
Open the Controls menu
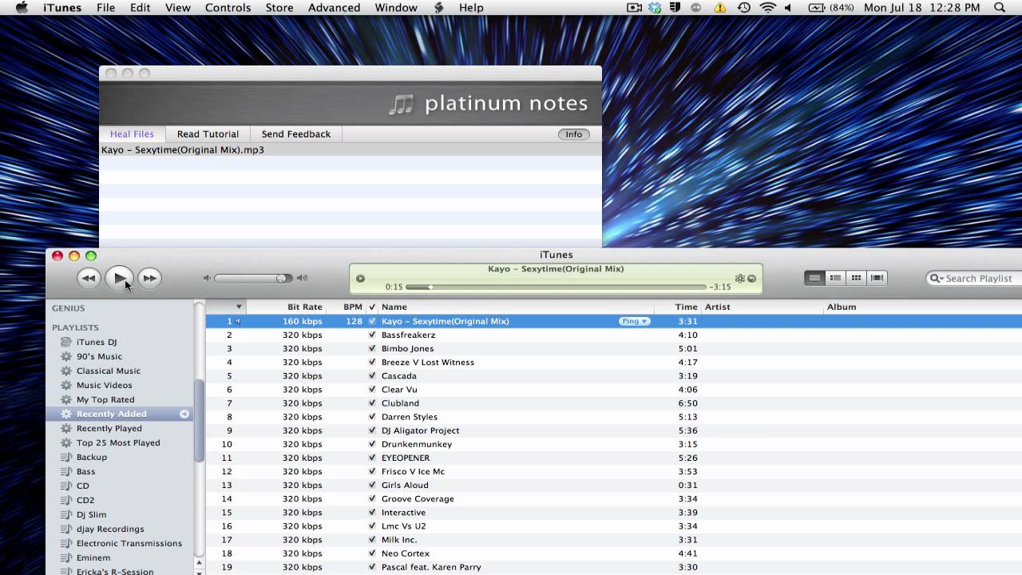click(x=228, y=8)
